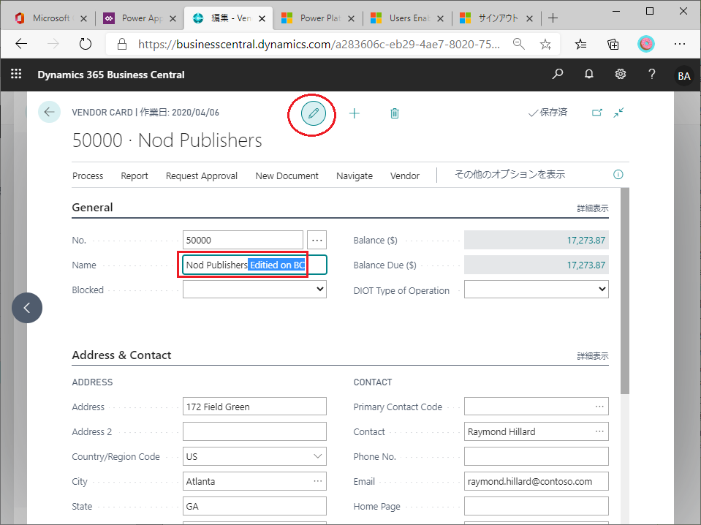Expand Country/Region Code dropdown

click(x=317, y=456)
